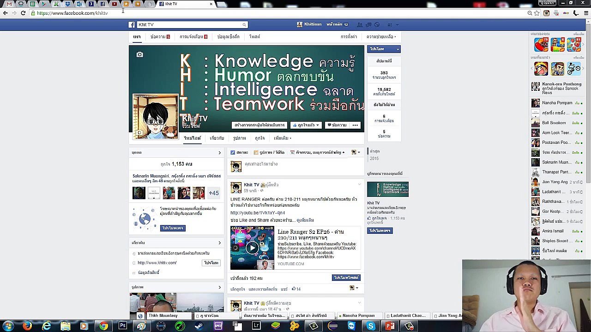
Task: Open the friend requests icon in the top bar
Action: point(360,24)
